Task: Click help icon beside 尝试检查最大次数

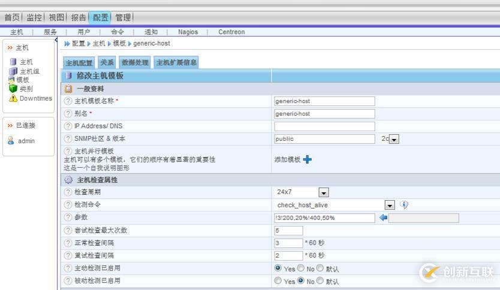Action: 68,230
